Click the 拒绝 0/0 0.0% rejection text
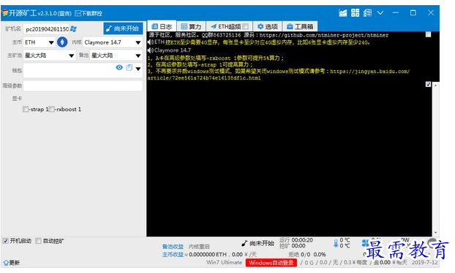 tap(307, 255)
